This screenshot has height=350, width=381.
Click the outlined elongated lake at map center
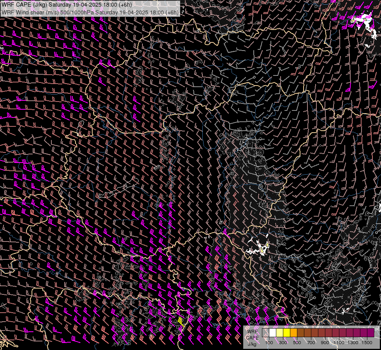118,188
